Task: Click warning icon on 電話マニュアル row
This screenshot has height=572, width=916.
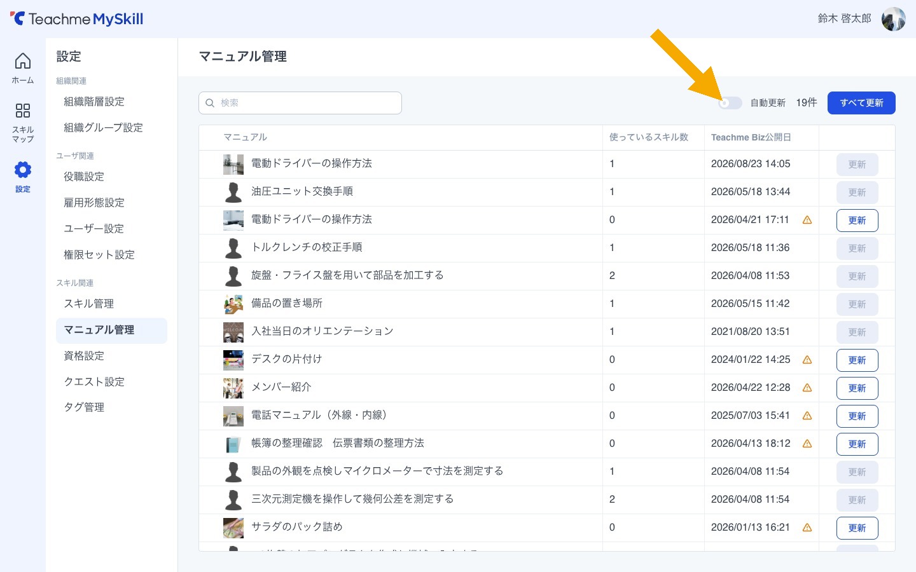Action: click(807, 416)
